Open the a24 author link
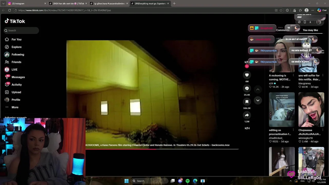 coord(271,84)
